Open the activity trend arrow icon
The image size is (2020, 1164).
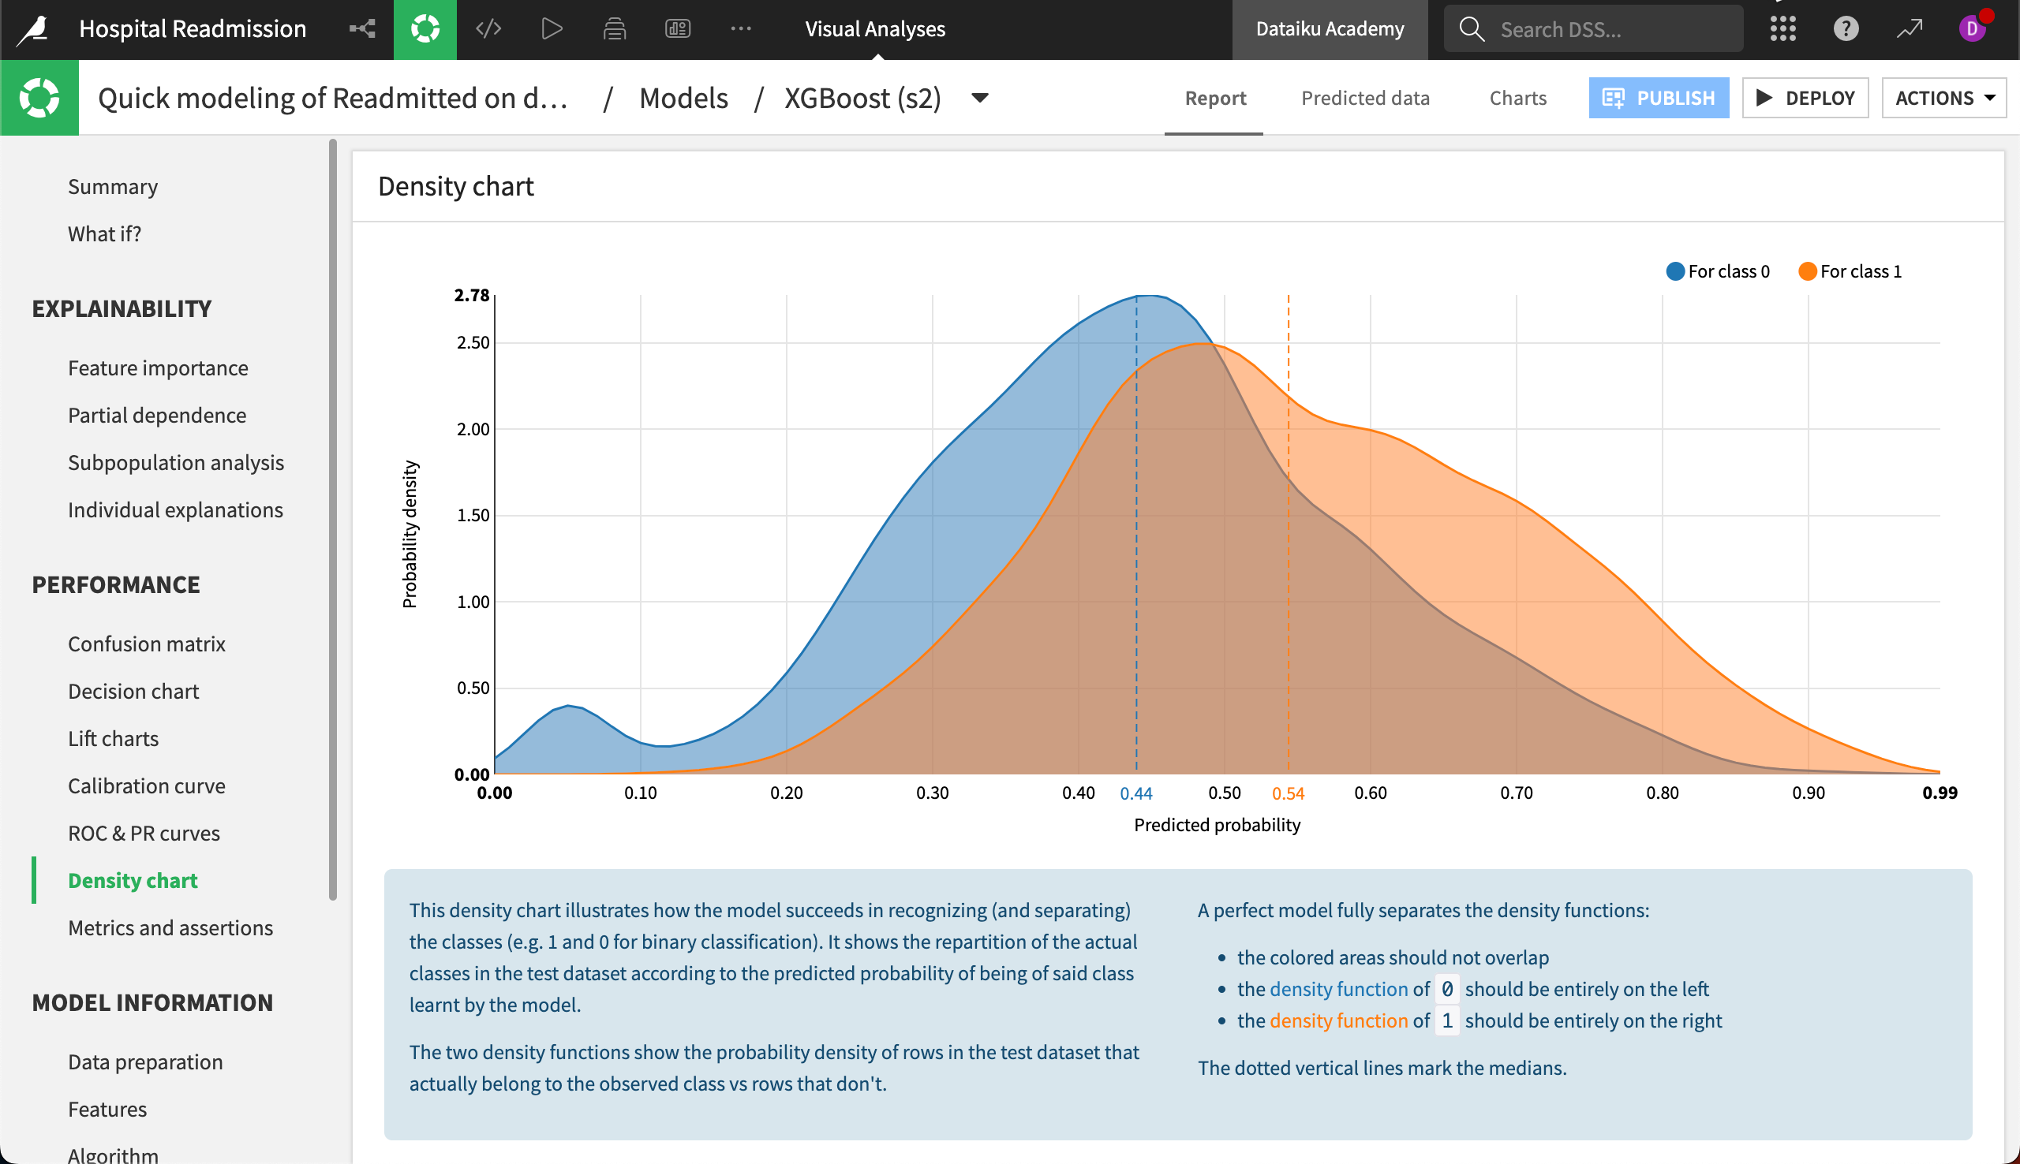[1909, 30]
